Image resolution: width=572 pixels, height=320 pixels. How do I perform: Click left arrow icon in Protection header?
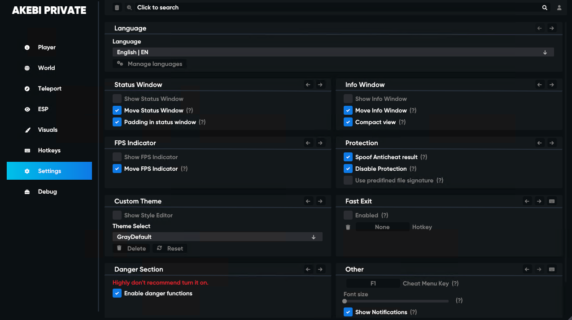tap(540, 143)
